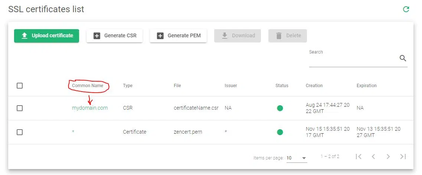422x175 pixels.
Task: Click the Generate CSR button
Action: (115, 36)
